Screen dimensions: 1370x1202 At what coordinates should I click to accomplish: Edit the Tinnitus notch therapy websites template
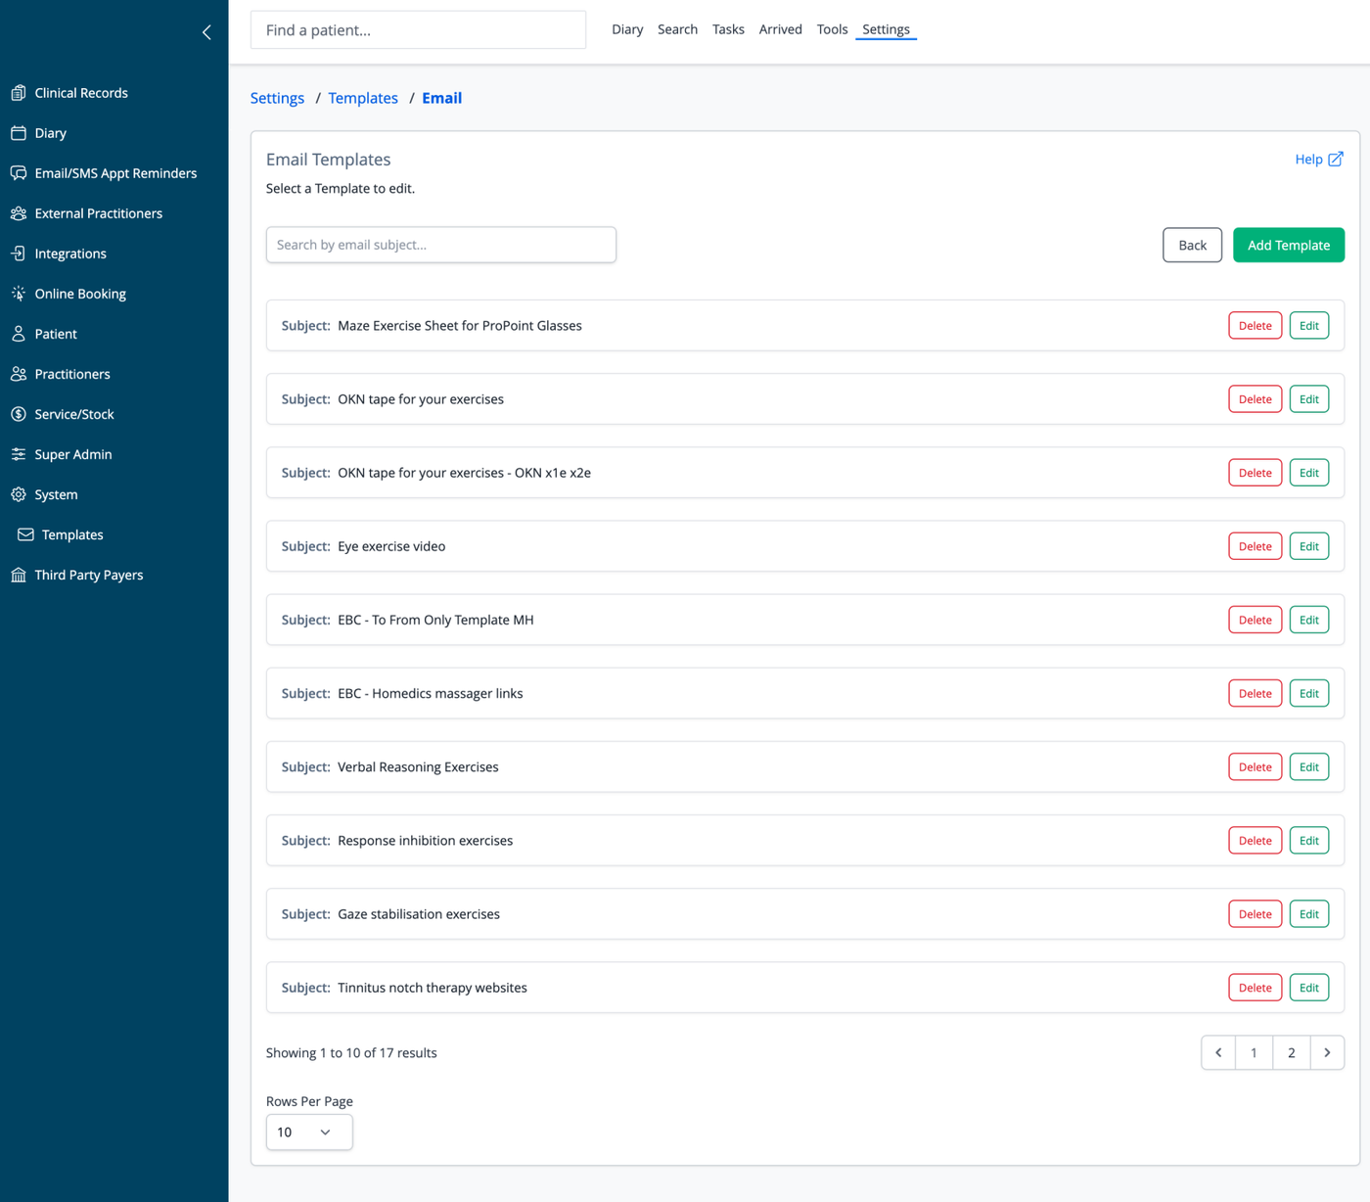pyautogui.click(x=1309, y=988)
